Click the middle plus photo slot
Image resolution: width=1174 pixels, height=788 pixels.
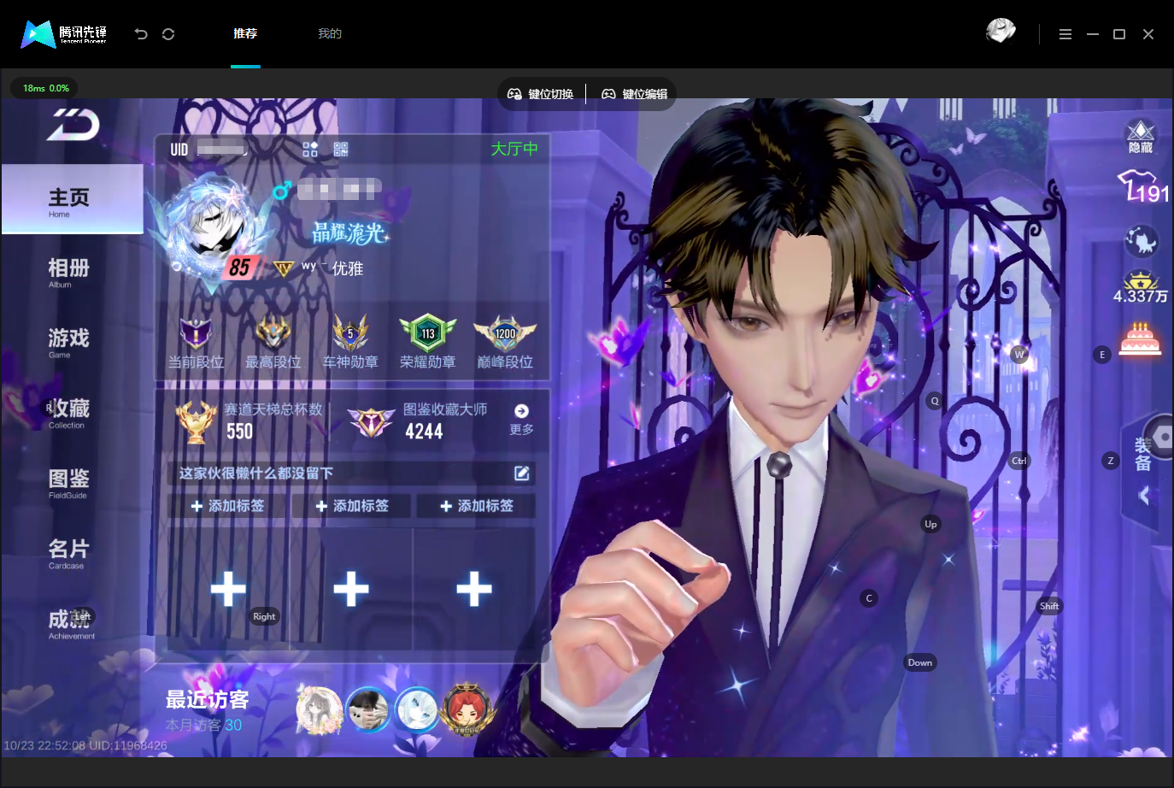pyautogui.click(x=351, y=589)
